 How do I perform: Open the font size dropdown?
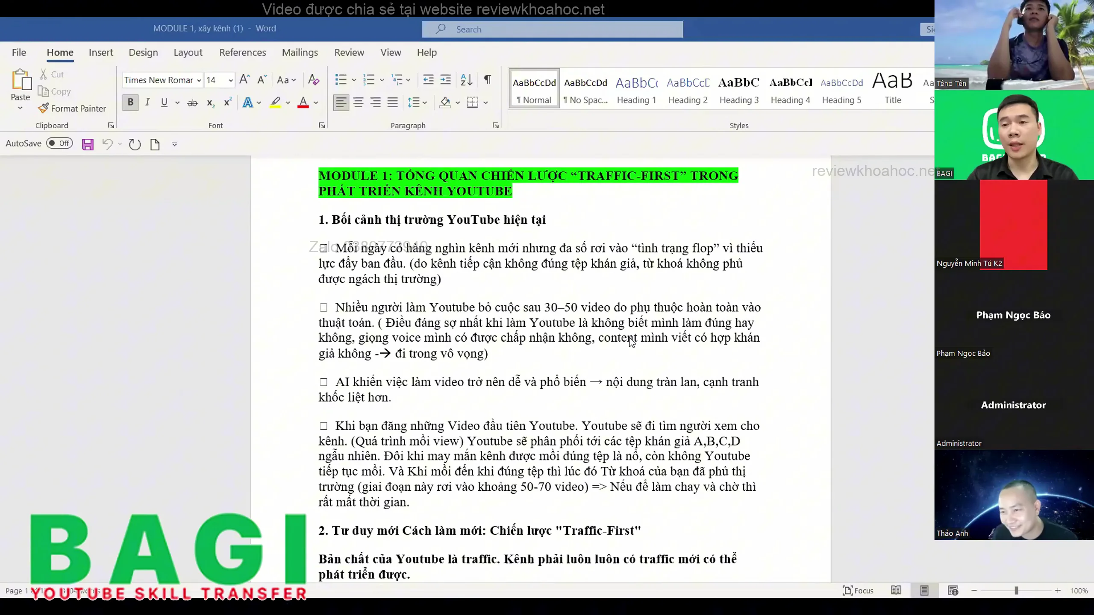pyautogui.click(x=230, y=80)
